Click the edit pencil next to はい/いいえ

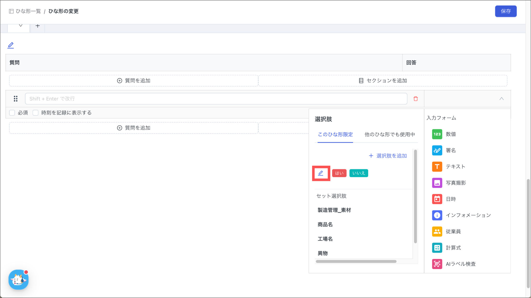coord(321,173)
